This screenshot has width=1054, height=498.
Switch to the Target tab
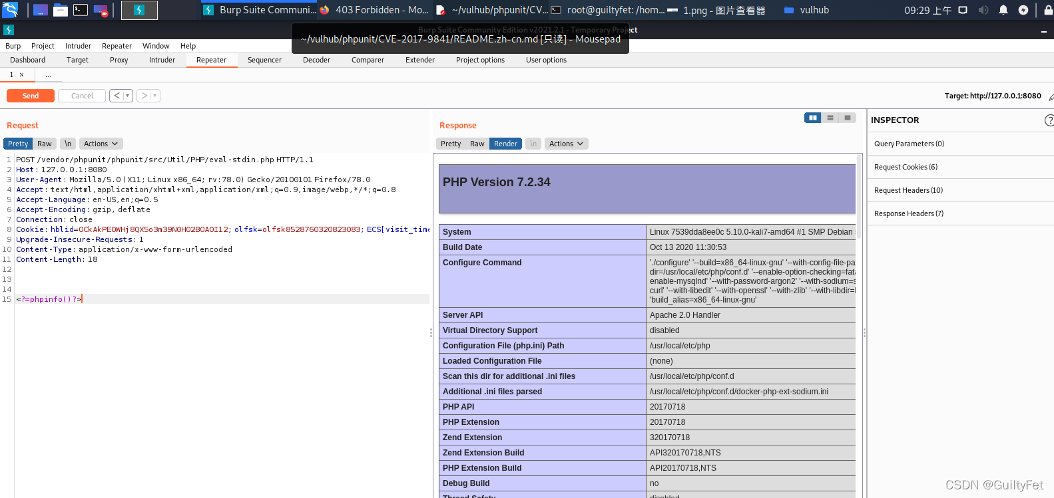click(77, 60)
